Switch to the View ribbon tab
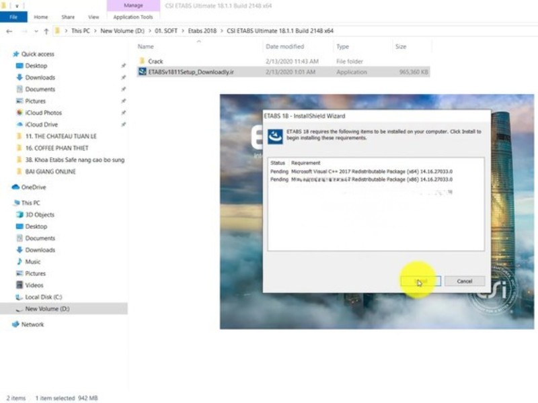The width and height of the screenshot is (538, 403). 93,17
